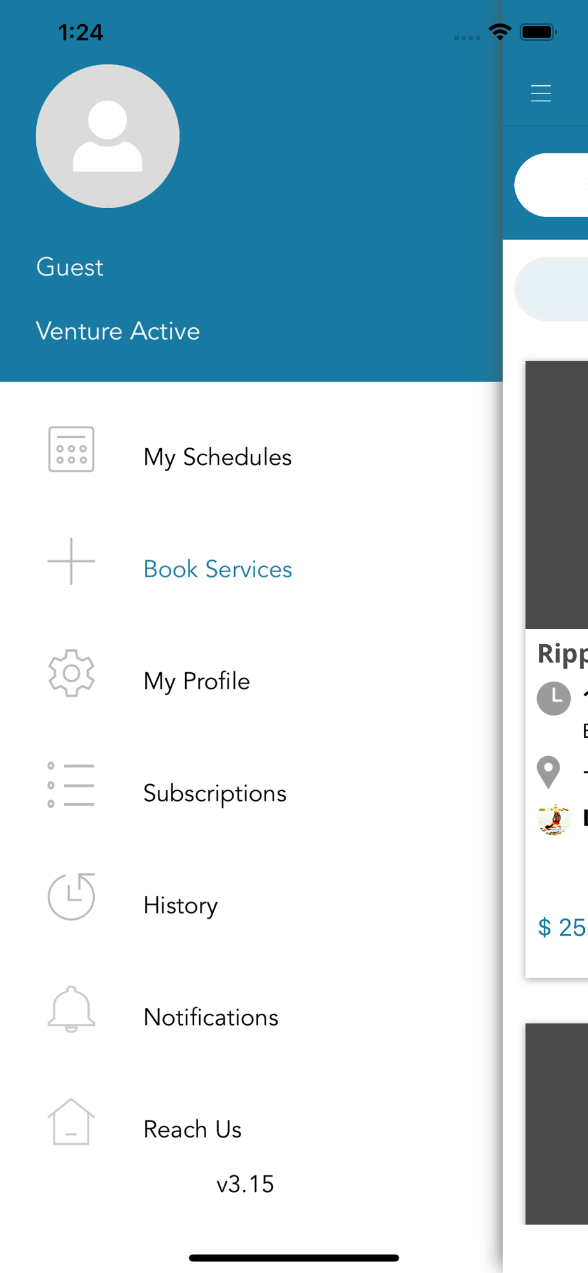Screen dimensions: 588x1273
Task: Tap the My Schedules calendar icon
Action: [71, 449]
